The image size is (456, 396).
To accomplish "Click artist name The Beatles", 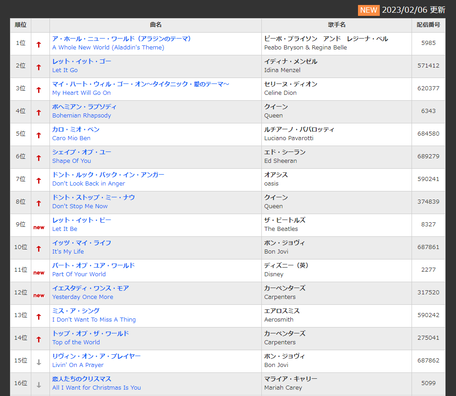I will (x=281, y=229).
